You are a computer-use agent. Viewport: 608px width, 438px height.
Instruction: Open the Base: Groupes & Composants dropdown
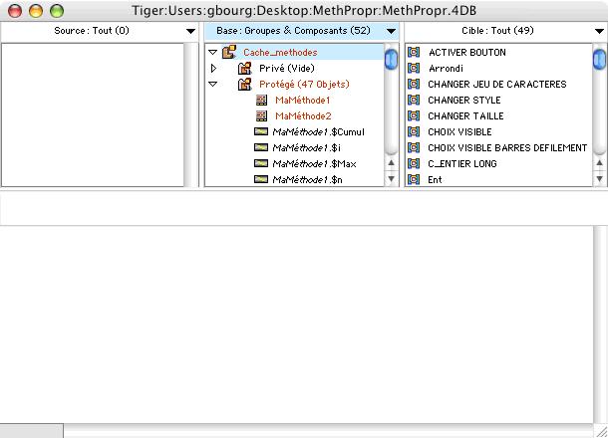pos(391,32)
